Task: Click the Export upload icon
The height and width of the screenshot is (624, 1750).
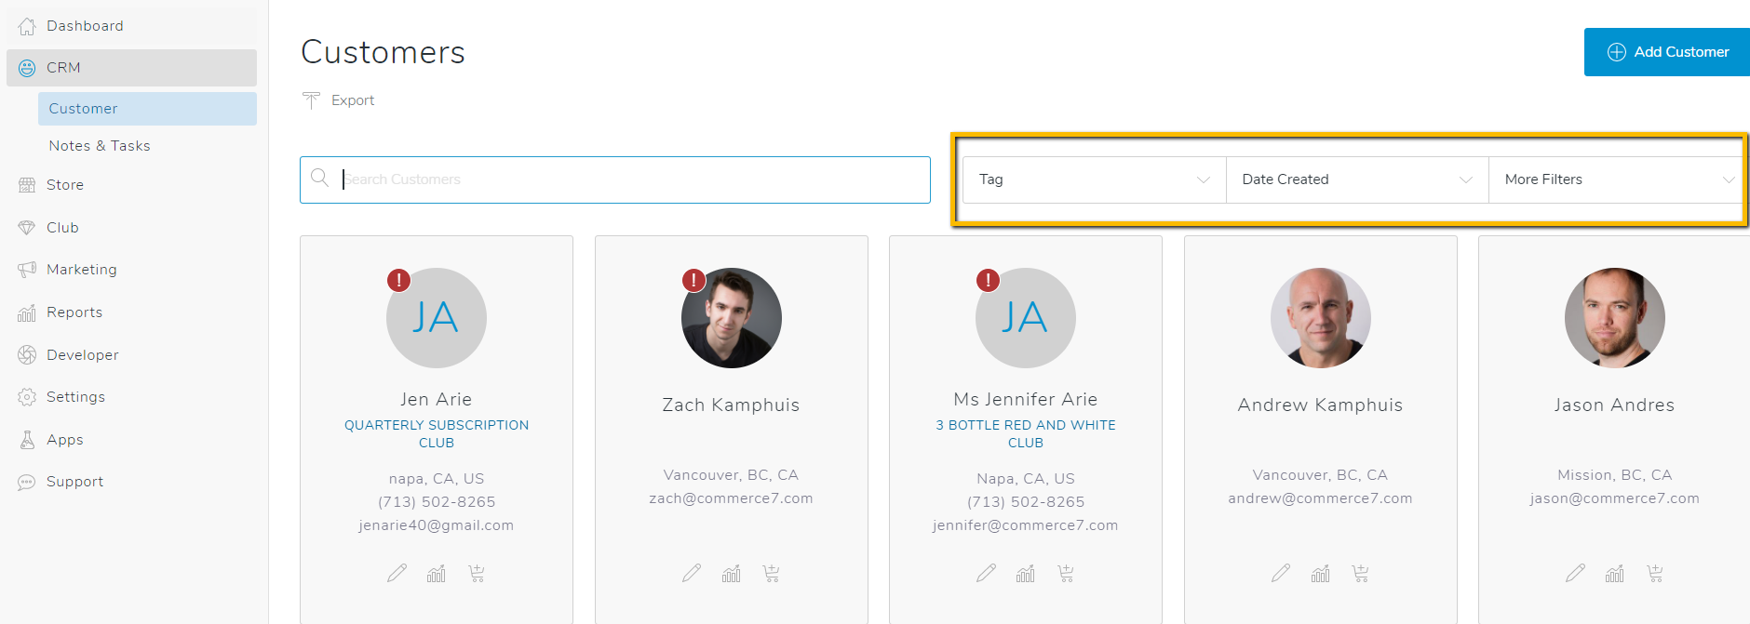Action: [x=311, y=100]
